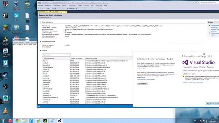Open Skype desktop icon
The image size is (219, 123).
16,16
